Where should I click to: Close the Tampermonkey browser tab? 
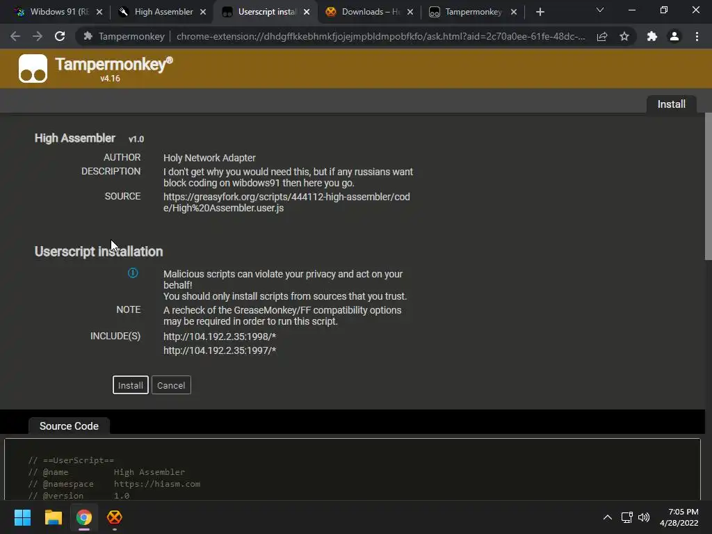coord(514,12)
